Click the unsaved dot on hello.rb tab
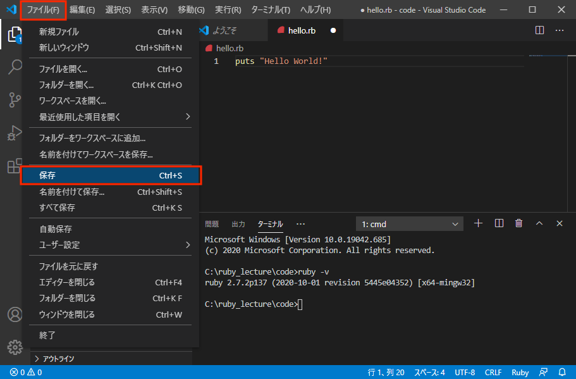 pos(333,30)
